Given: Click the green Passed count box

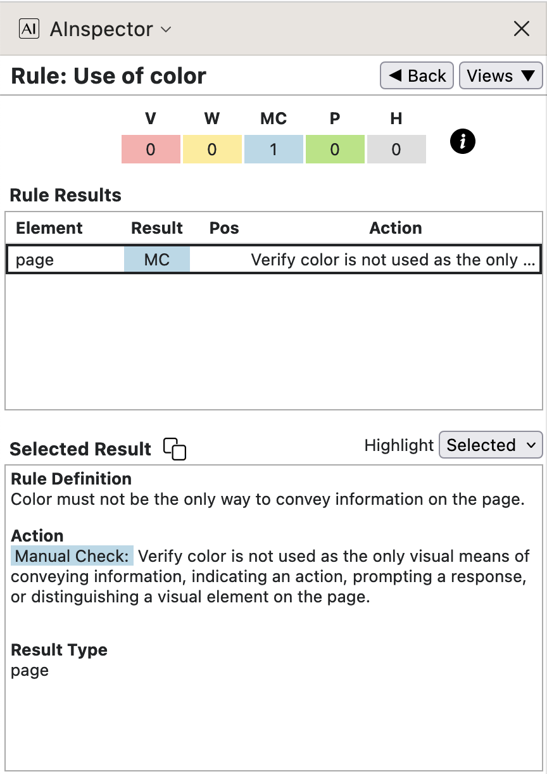Looking at the screenshot, I should (x=335, y=149).
